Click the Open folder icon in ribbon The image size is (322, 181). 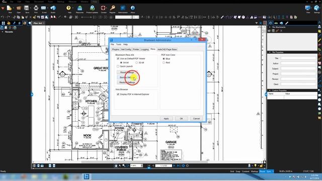pos(19,8)
